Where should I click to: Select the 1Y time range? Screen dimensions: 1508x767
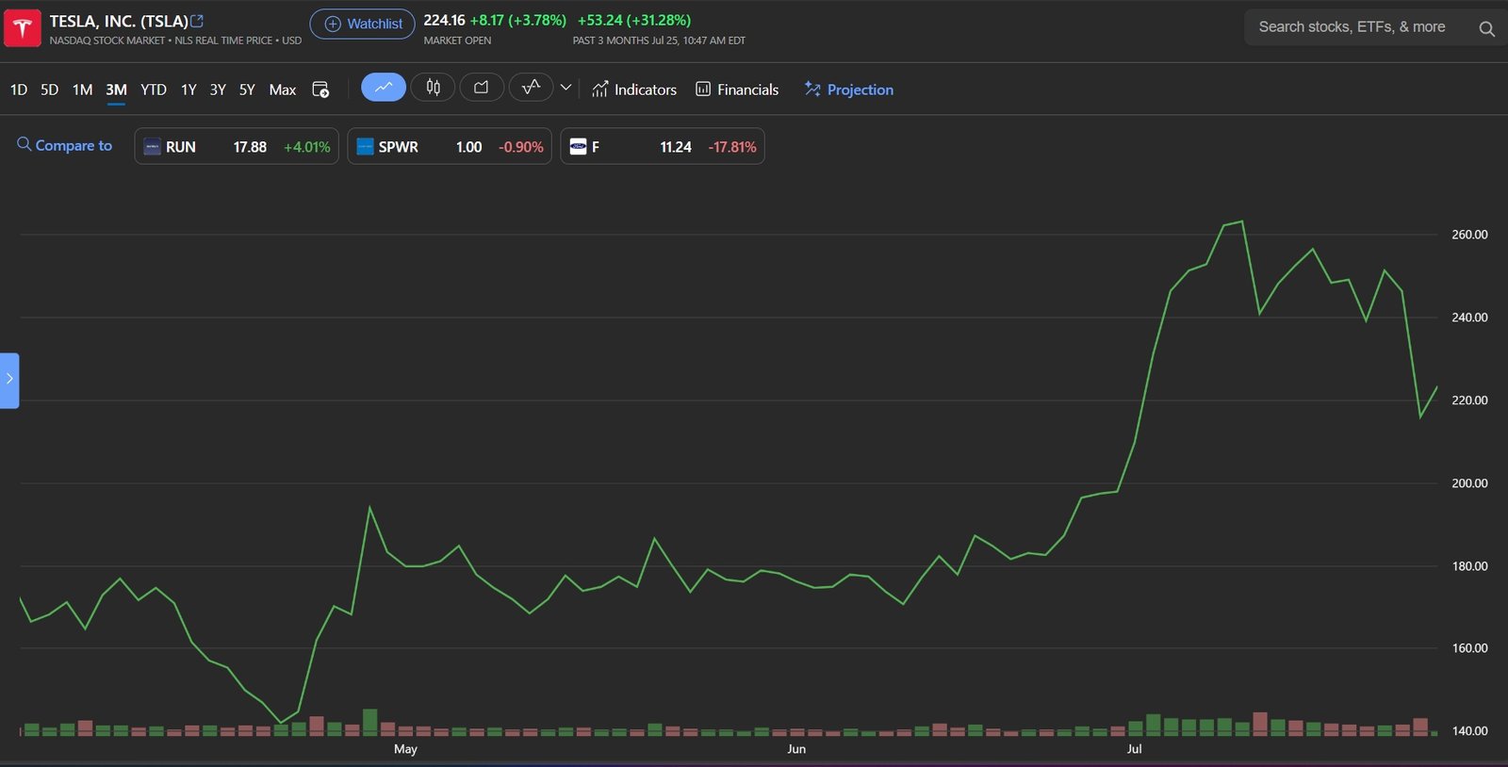coord(188,90)
